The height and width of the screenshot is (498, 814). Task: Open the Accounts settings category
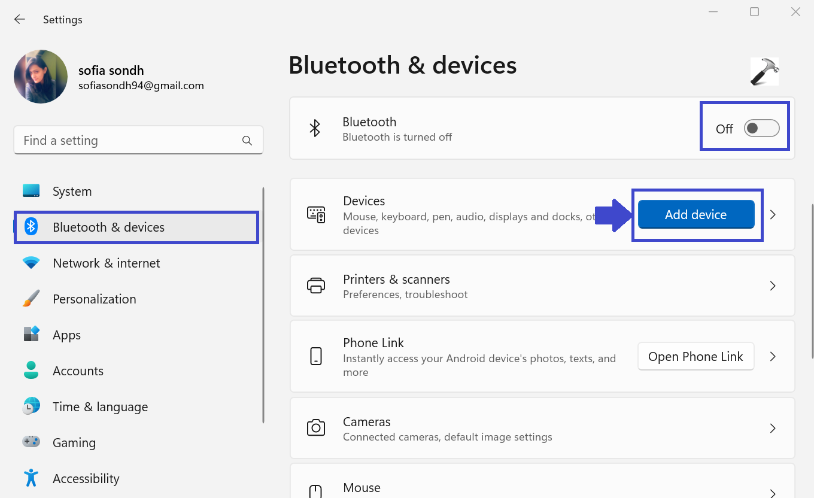point(78,371)
